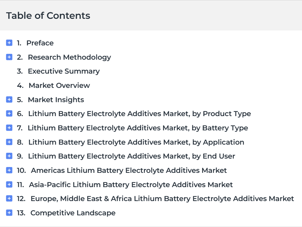Expand the by Battery Type section icon
The height and width of the screenshot is (227, 302).
point(9,128)
